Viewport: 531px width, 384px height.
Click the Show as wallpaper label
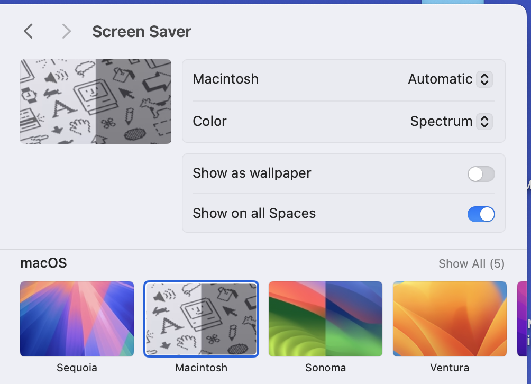[x=252, y=173]
